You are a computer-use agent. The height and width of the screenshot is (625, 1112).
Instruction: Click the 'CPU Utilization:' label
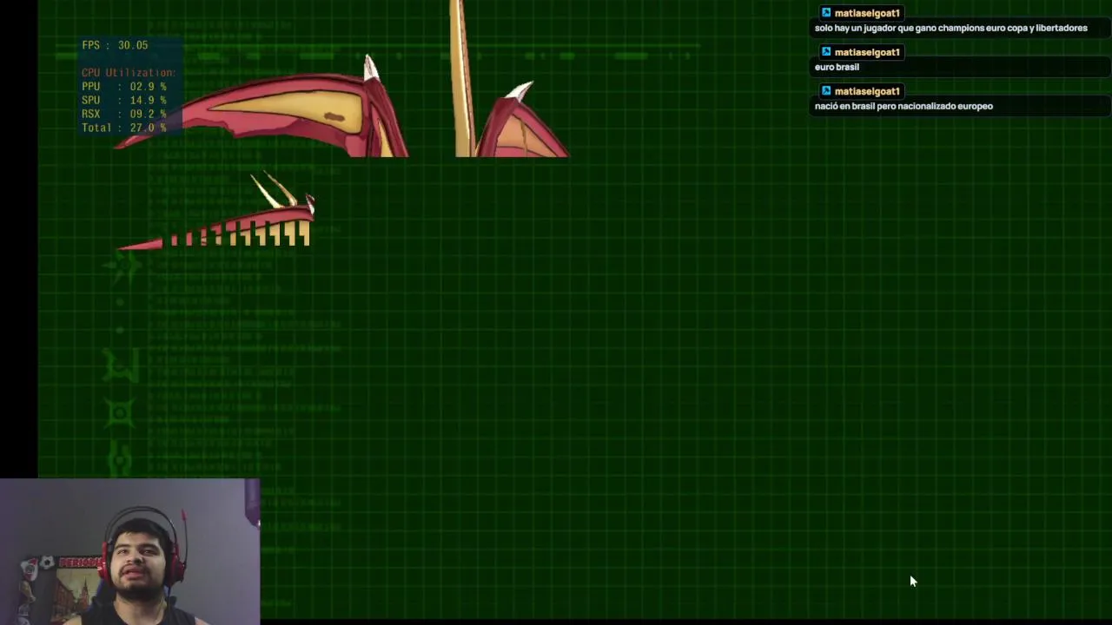129,73
